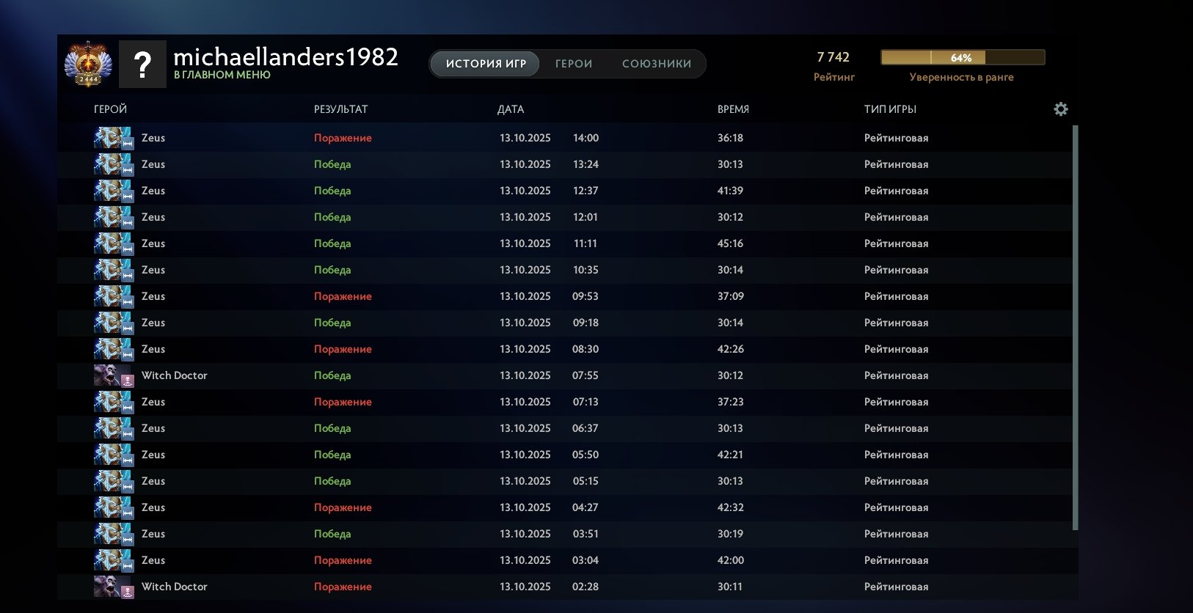
Task: Click the Время column header
Action: [733, 109]
